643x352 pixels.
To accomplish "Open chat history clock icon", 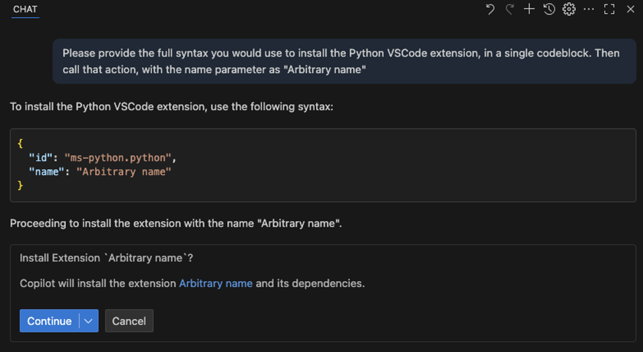I will pos(549,9).
